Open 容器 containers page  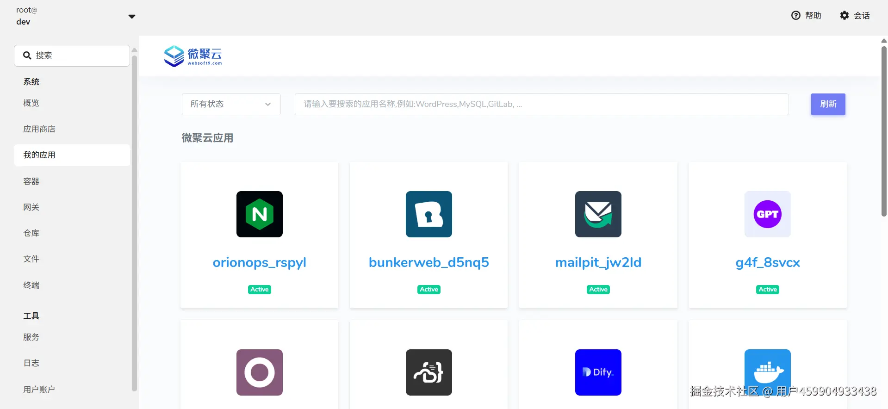click(72, 181)
